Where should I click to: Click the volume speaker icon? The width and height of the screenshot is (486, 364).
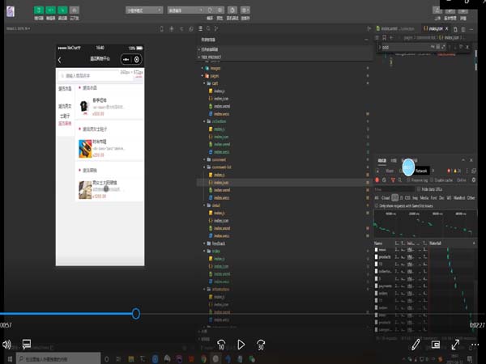coord(7,344)
